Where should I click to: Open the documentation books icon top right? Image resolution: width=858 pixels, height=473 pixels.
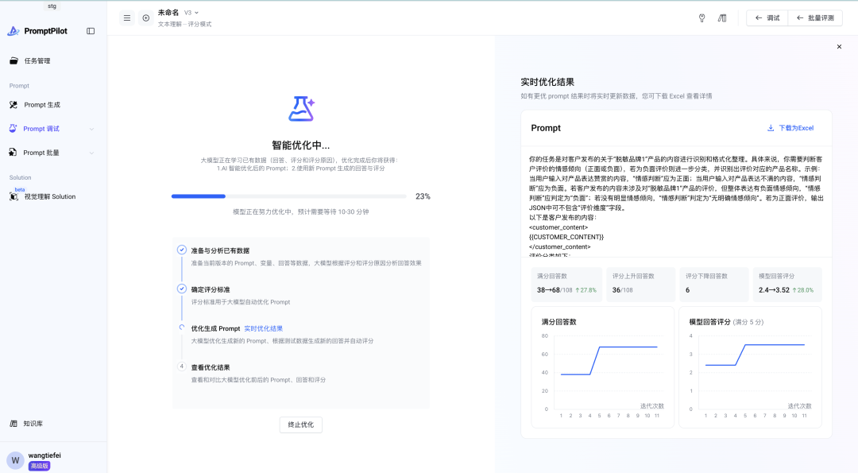tap(721, 17)
